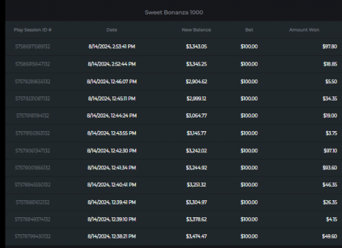Click the amount won $19.00
The height and width of the screenshot is (248, 342).
[330, 115]
